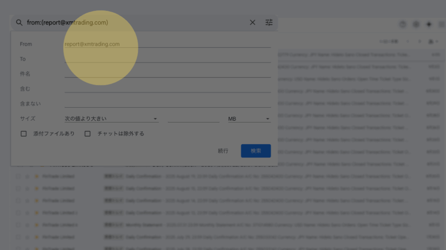Select the Monthly Statement email checkbox
Screen dimensions: 446x250
click(18, 225)
